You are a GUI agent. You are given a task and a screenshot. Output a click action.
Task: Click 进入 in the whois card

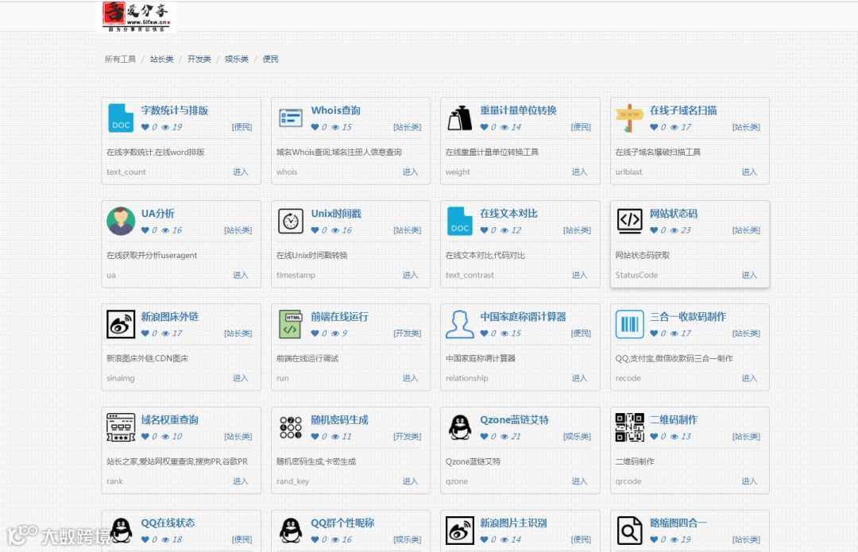(x=410, y=172)
